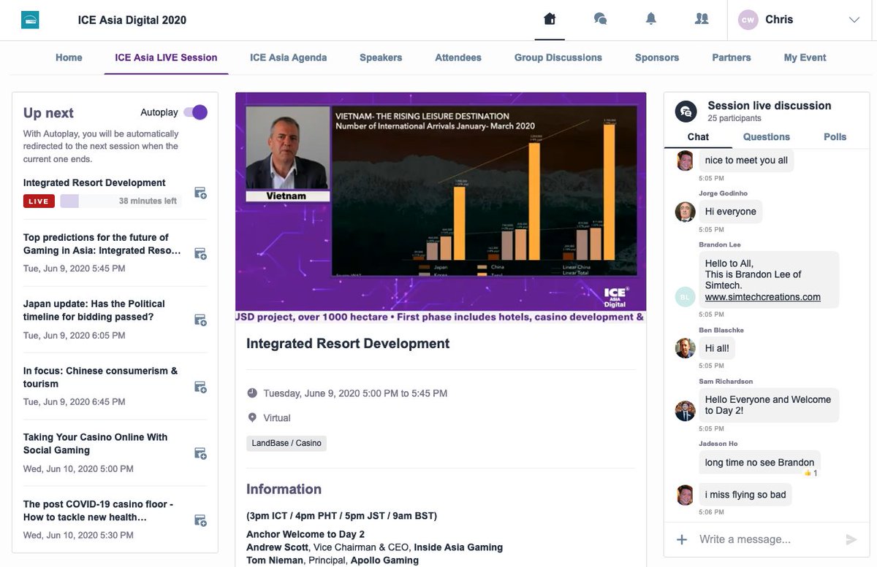
Task: Select the ICE Asia LIVE Session tab
Action: 166,58
